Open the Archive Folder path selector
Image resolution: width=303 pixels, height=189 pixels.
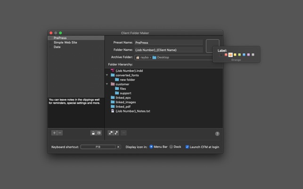coord(173,57)
